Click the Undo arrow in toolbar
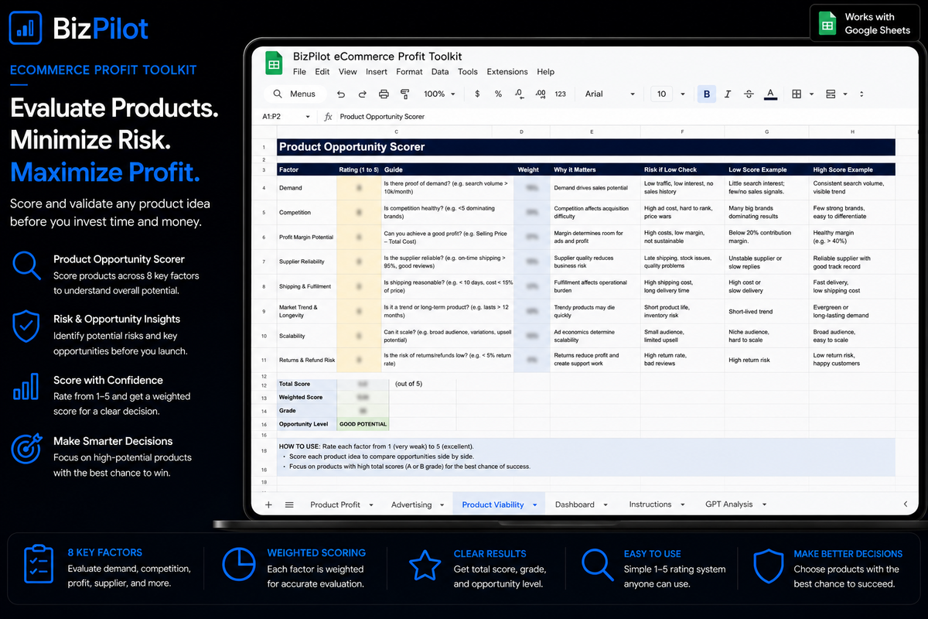Screen dimensions: 928x619 [341, 94]
